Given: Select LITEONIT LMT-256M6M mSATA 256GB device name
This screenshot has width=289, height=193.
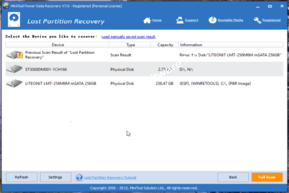Looking at the screenshot, I should 61,83.
